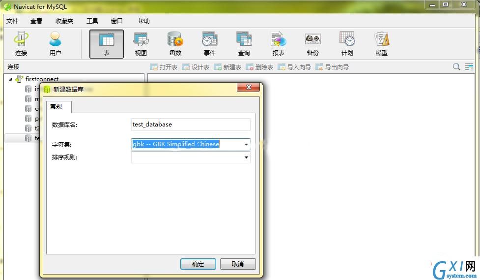Screen dimensions: 480x280
Task: Click the 设计表 (Design Table) button
Action: point(196,67)
